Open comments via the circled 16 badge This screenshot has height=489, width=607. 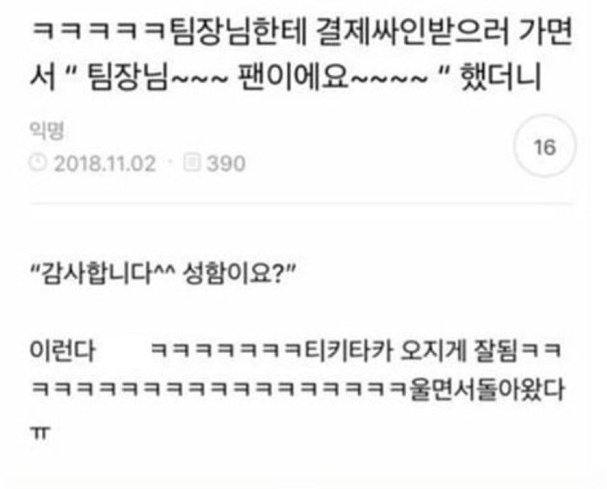pyautogui.click(x=545, y=146)
